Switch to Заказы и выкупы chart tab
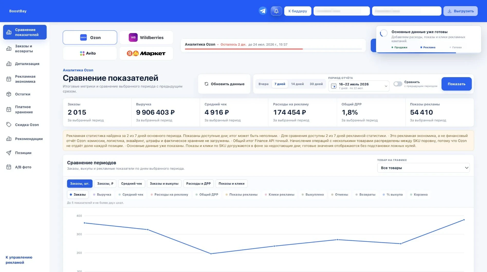The height and width of the screenshot is (272, 487). click(x=164, y=184)
